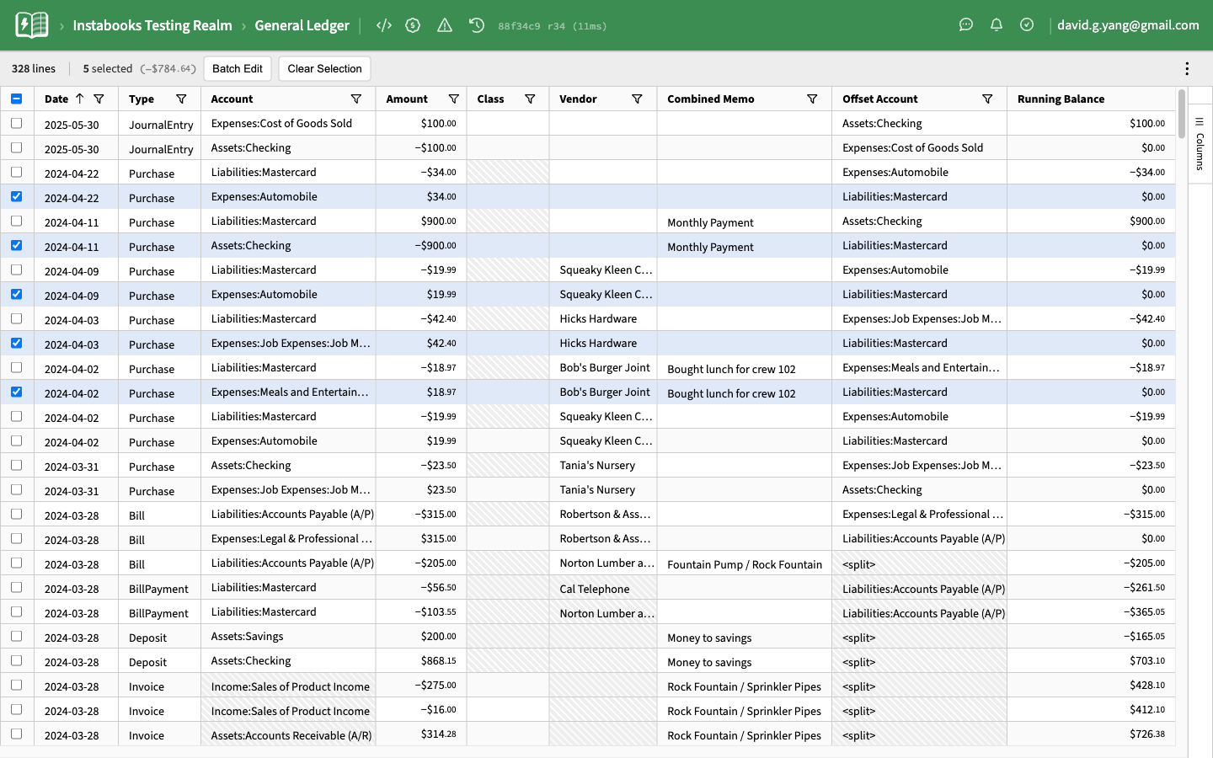The image size is (1213, 758).
Task: Click the '328 lines' count label
Action: tap(34, 69)
